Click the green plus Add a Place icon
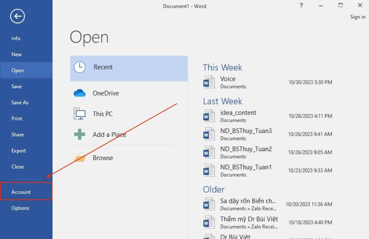369x239 pixels. tap(80, 135)
